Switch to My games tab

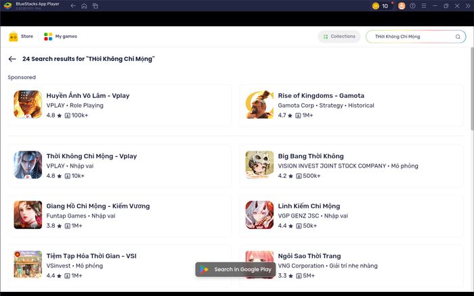pos(60,36)
